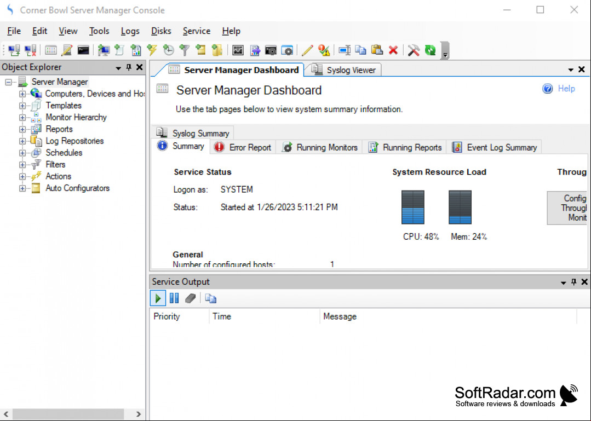Expand the Auto Configurators tree node

click(22, 188)
